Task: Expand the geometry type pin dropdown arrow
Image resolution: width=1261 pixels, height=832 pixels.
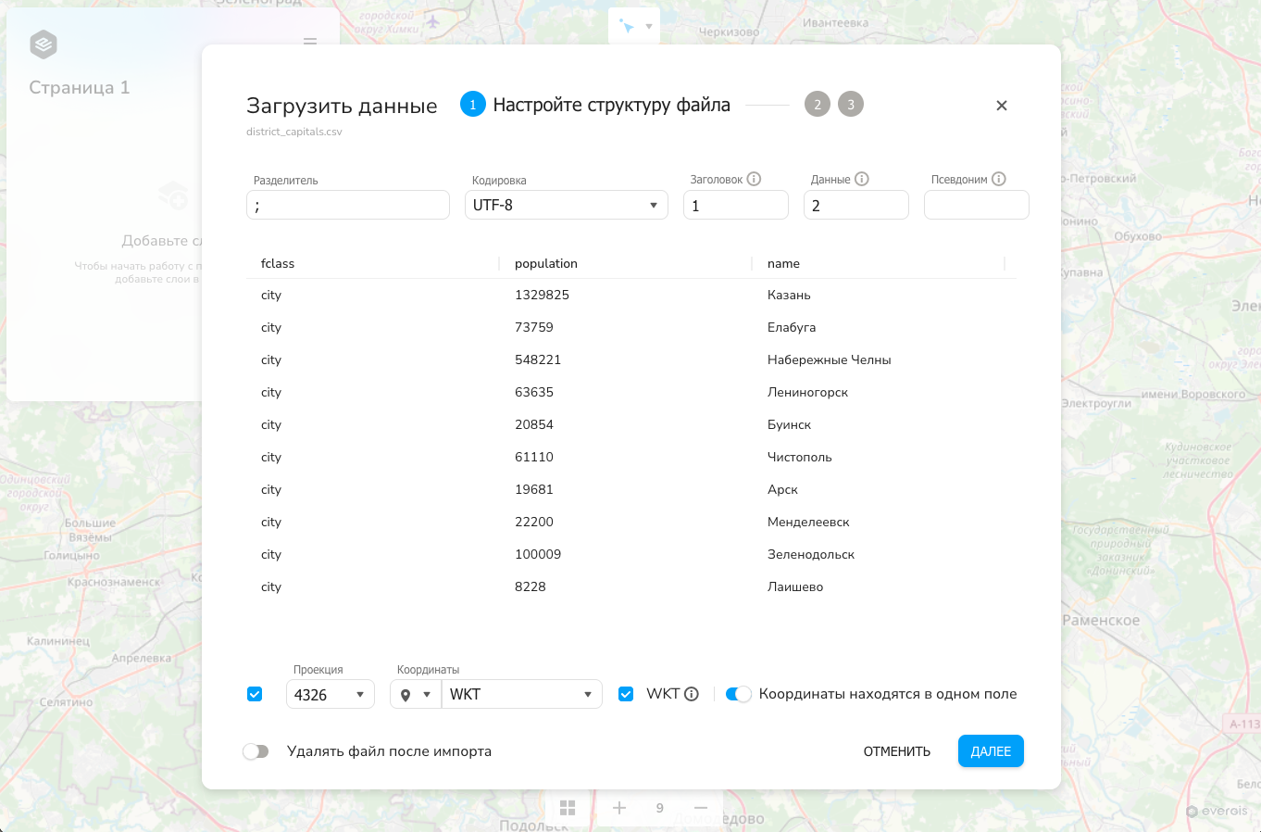Action: (427, 694)
